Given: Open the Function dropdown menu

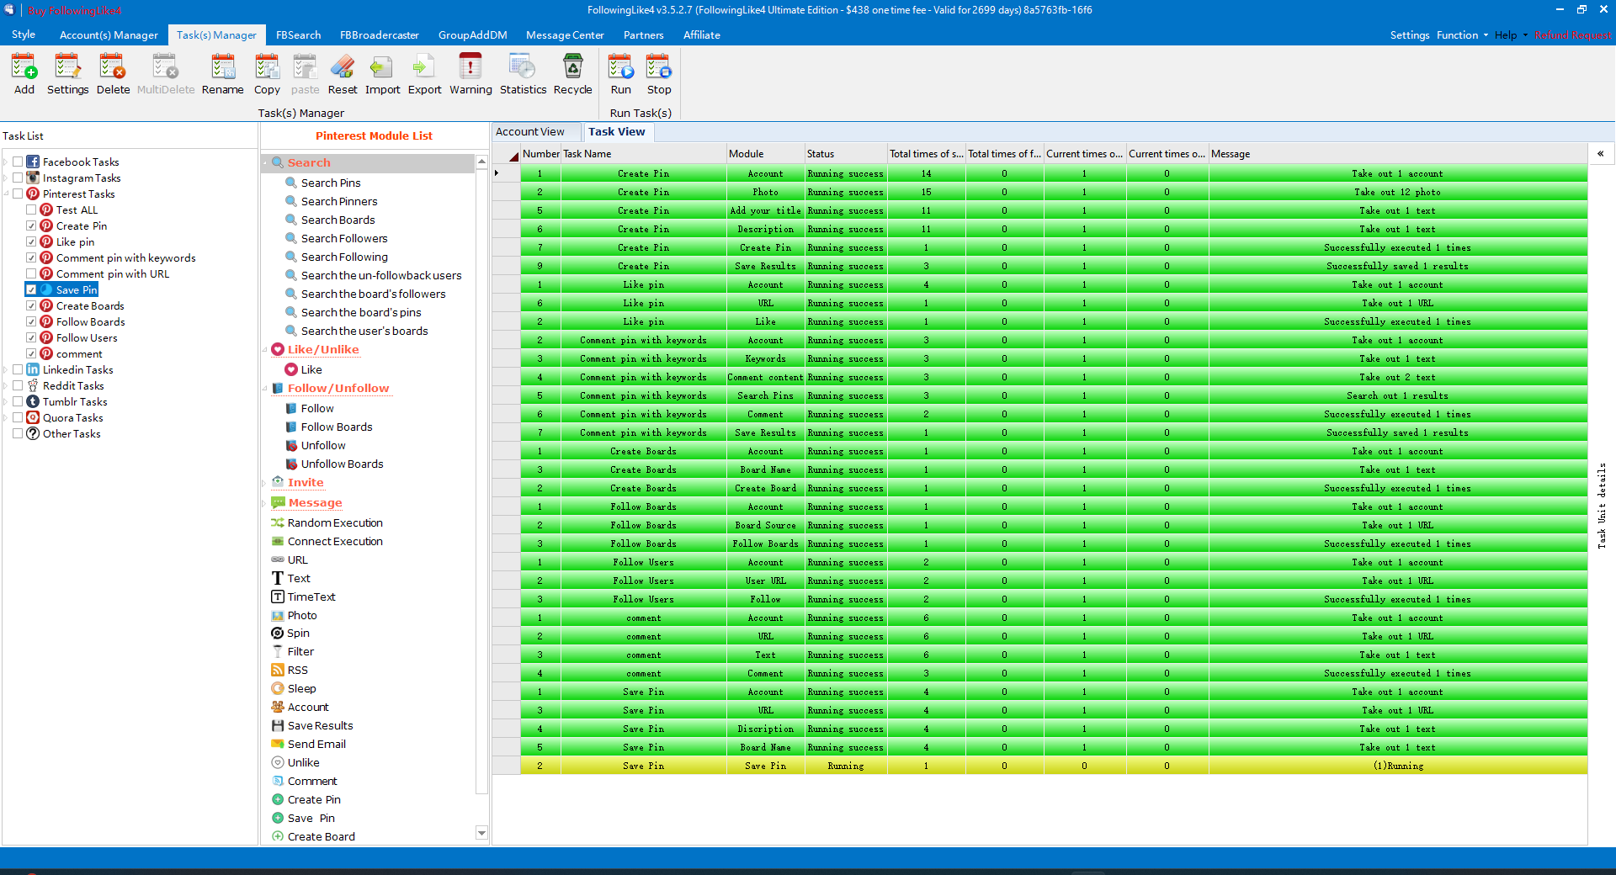Looking at the screenshot, I should coord(1462,34).
